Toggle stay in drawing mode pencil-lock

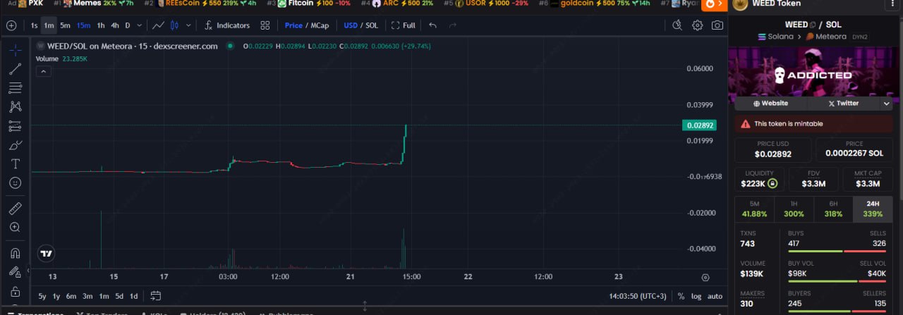(x=15, y=272)
